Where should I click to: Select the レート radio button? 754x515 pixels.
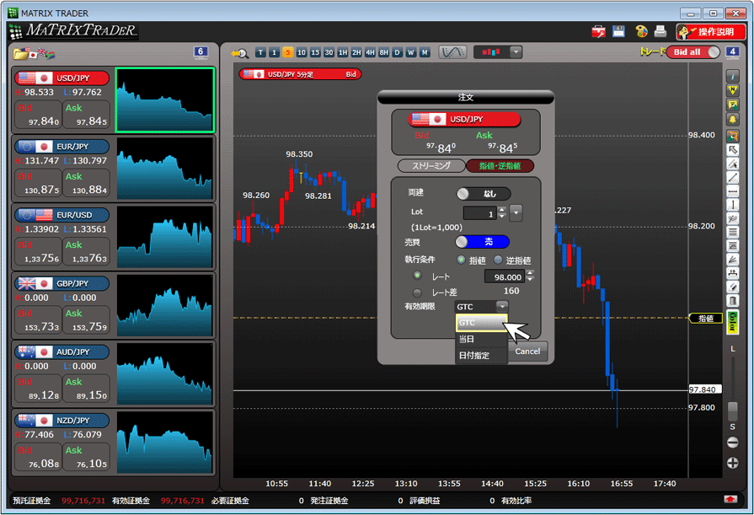[417, 276]
